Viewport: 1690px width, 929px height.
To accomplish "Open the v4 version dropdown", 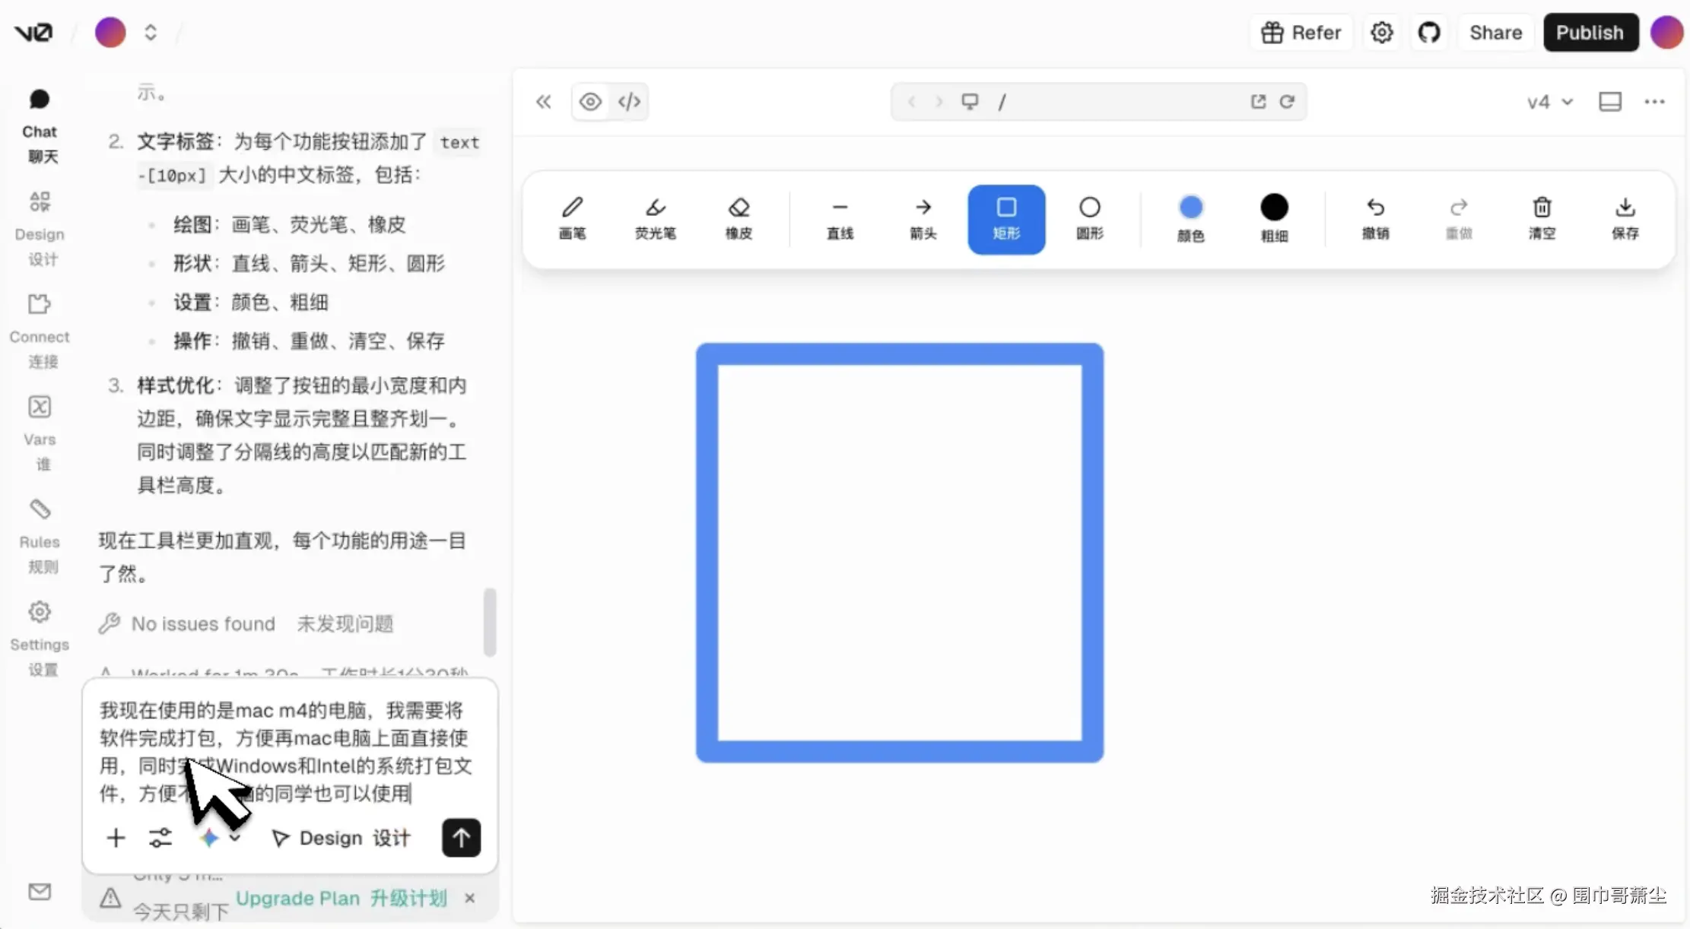I will tap(1547, 101).
